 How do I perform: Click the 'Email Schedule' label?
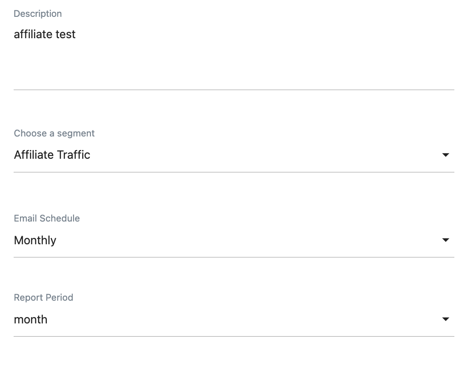click(47, 218)
